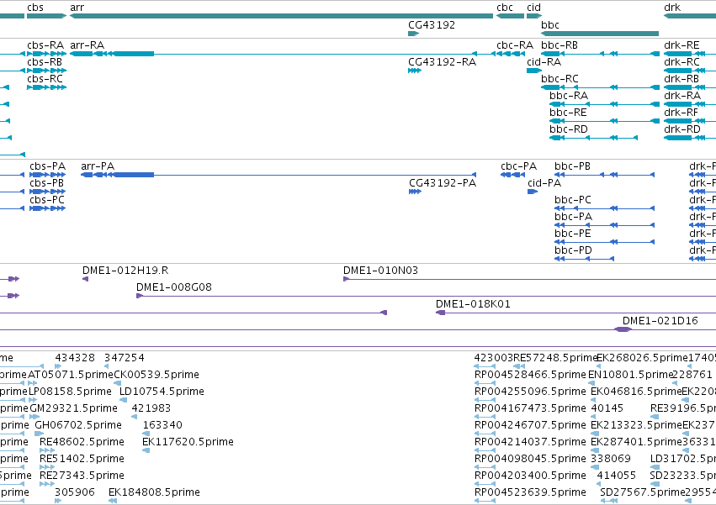This screenshot has height=505, width=716.
Task: Select EST LD10754.5prime
Action: click(x=124, y=400)
